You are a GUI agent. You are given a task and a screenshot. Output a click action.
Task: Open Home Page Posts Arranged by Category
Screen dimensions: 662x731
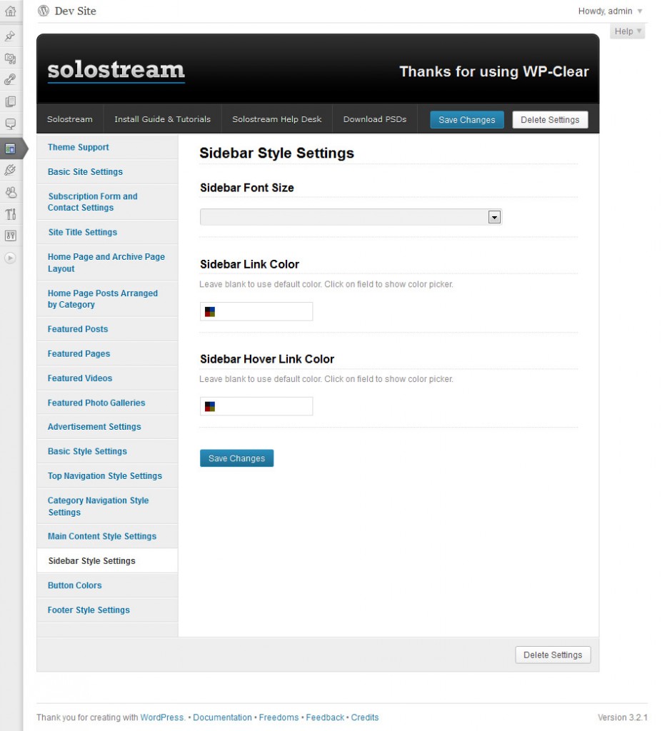[x=107, y=299]
